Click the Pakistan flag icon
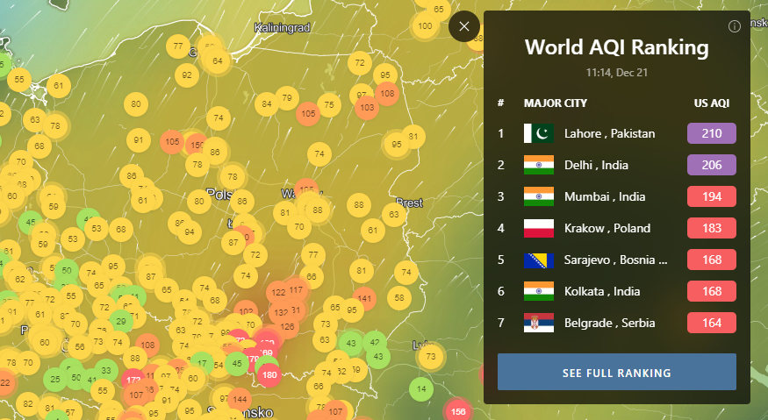The width and height of the screenshot is (768, 420). [x=539, y=133]
